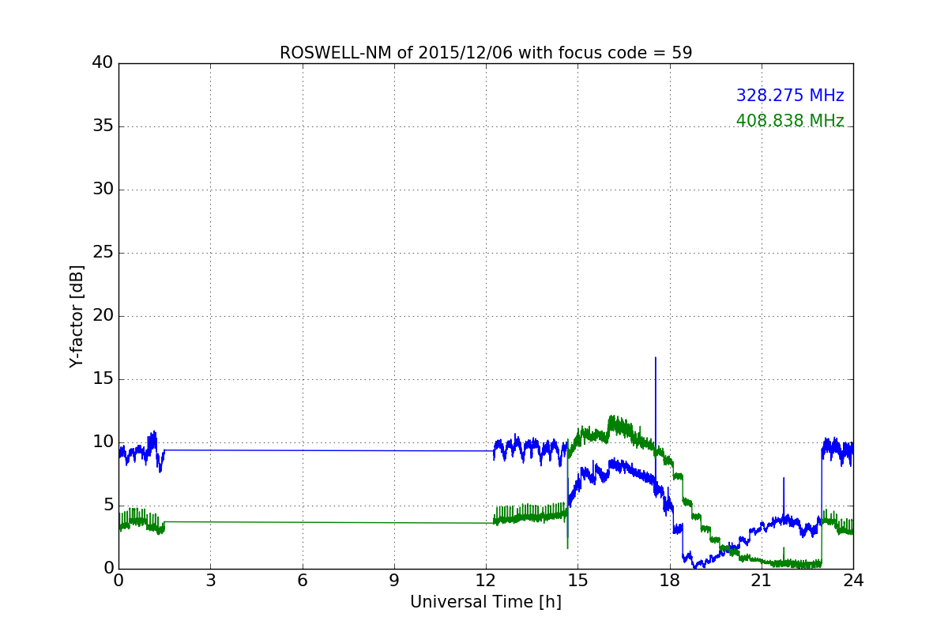948x632 pixels.
Task: Click the y-axis tick label '35'
Action: click(103, 126)
